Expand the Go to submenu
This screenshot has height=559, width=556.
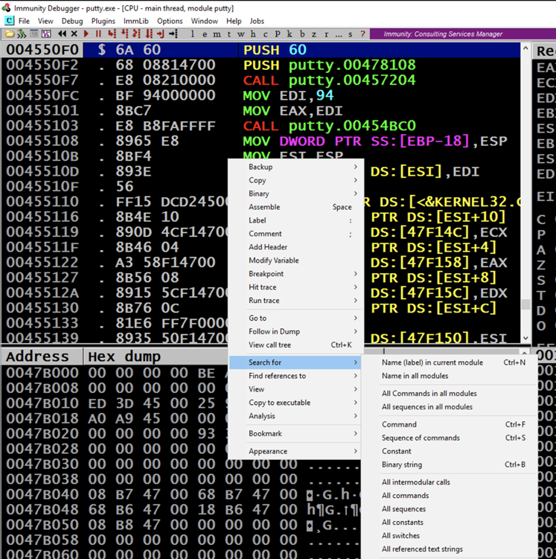[295, 318]
